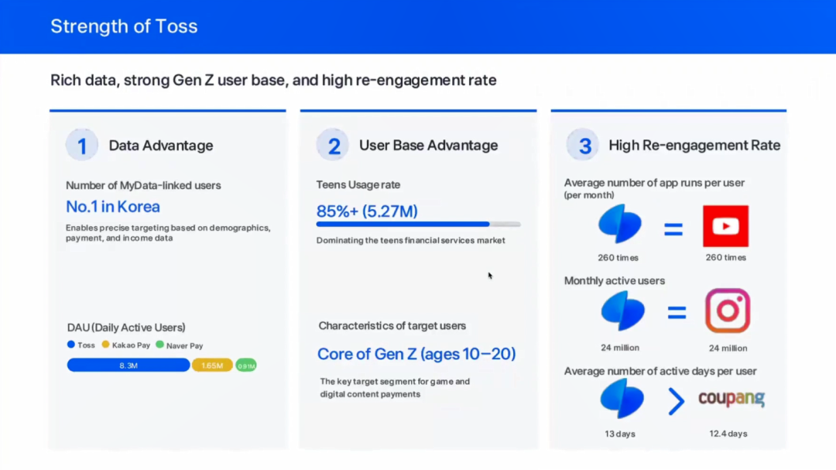Click the Coupang logo

(x=731, y=398)
